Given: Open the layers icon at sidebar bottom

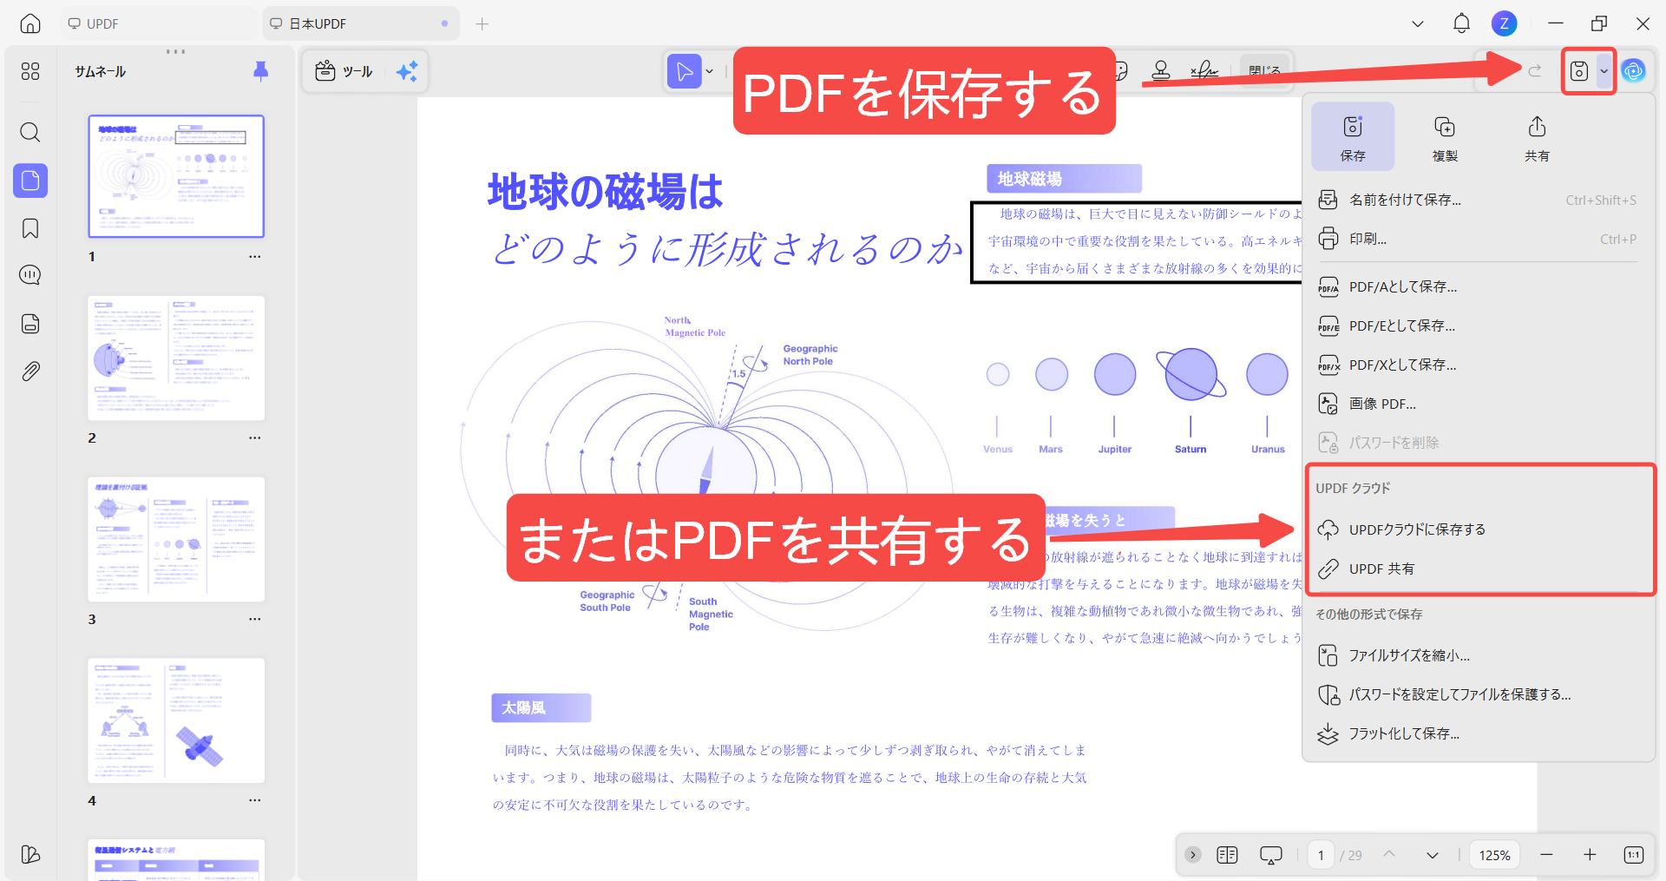Looking at the screenshot, I should pos(30,854).
